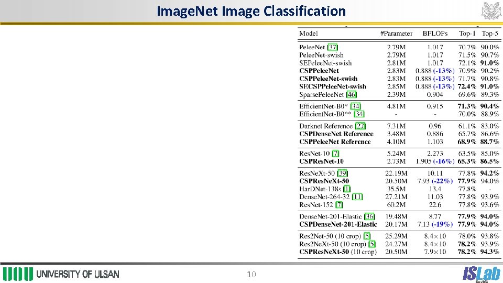Open citation [11] next to DenseNet-264-32

click(x=357, y=197)
